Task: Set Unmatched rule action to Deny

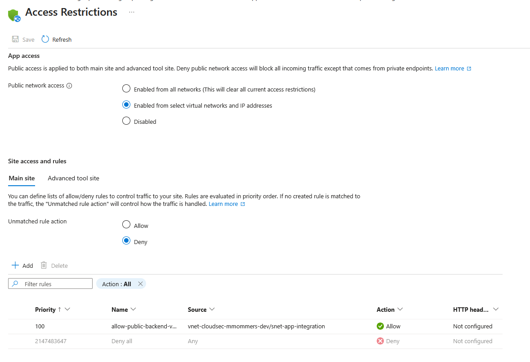Action: tap(126, 240)
